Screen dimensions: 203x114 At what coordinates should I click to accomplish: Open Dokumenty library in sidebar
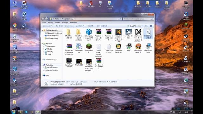click(x=50, y=46)
